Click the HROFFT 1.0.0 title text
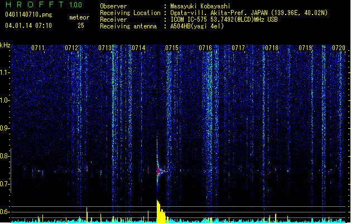 pyautogui.click(x=44, y=4)
